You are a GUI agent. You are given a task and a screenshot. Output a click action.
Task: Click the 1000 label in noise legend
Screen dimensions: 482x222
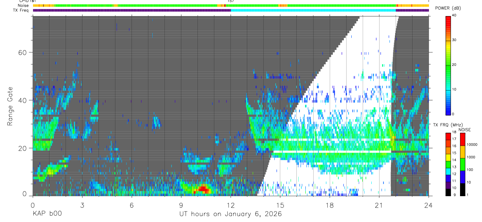(471, 157)
